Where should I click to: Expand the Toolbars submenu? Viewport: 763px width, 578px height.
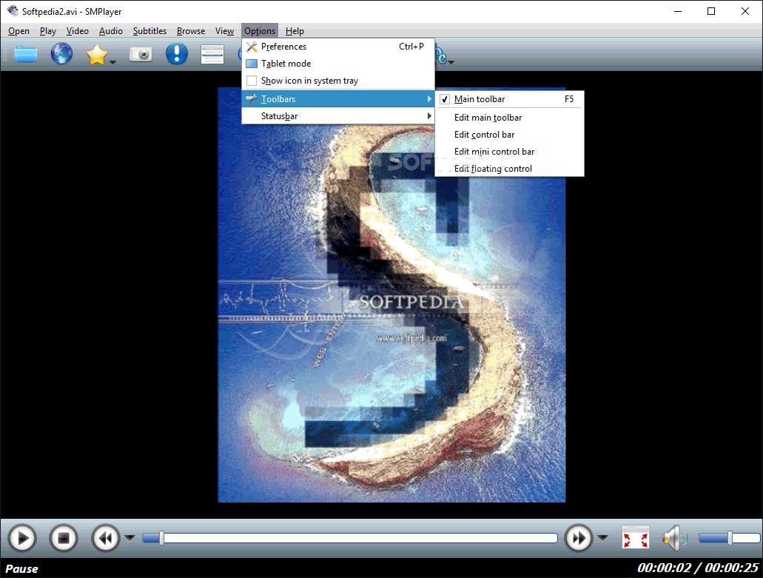[337, 98]
